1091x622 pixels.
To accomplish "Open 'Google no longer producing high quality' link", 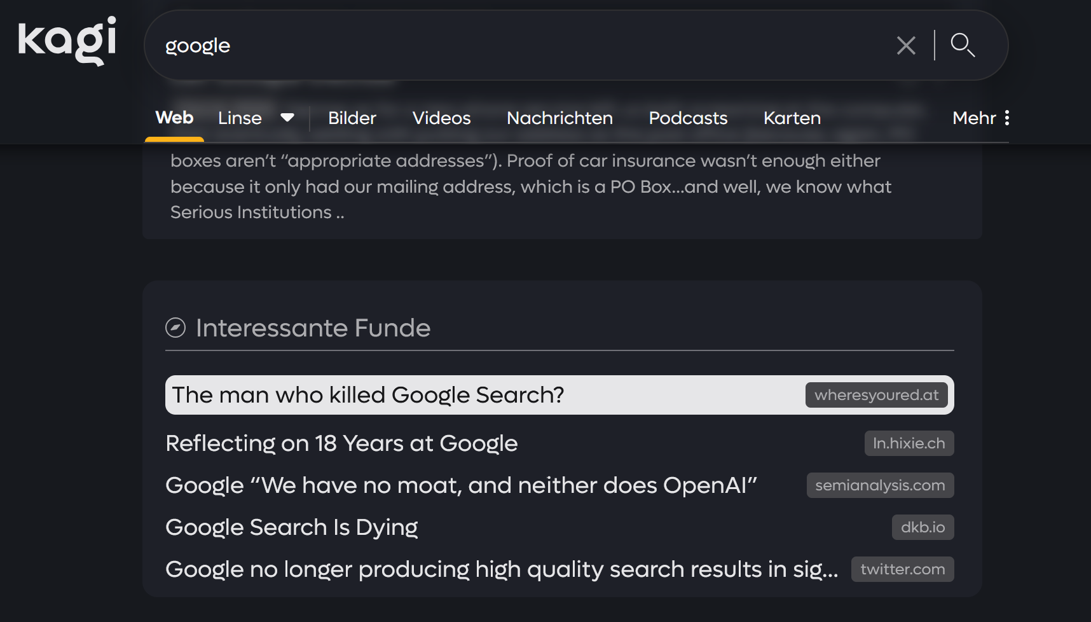I will coord(502,569).
